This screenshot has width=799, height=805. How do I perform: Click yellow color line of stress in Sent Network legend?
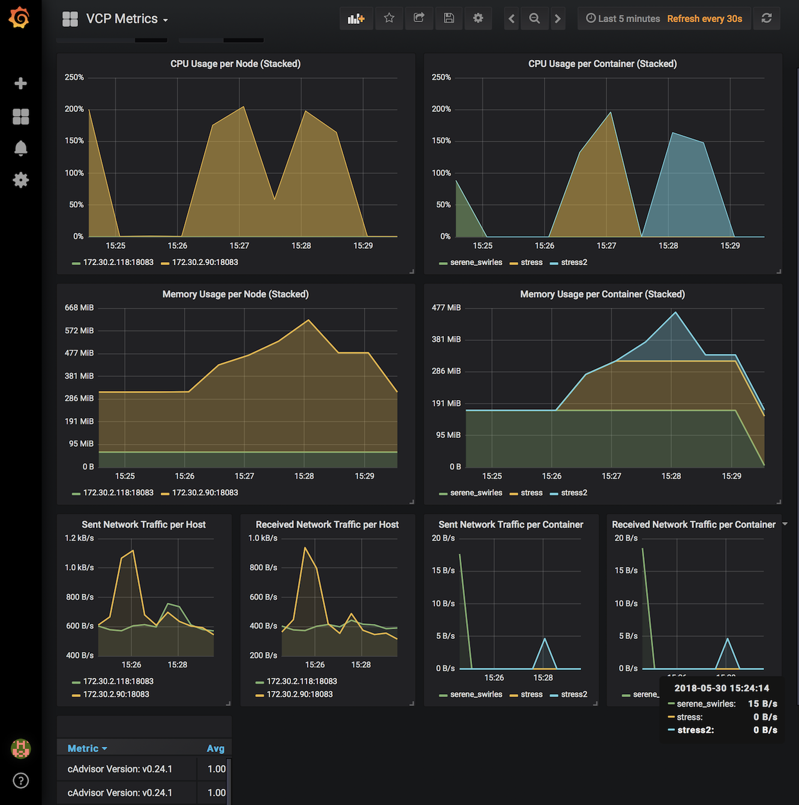(513, 695)
